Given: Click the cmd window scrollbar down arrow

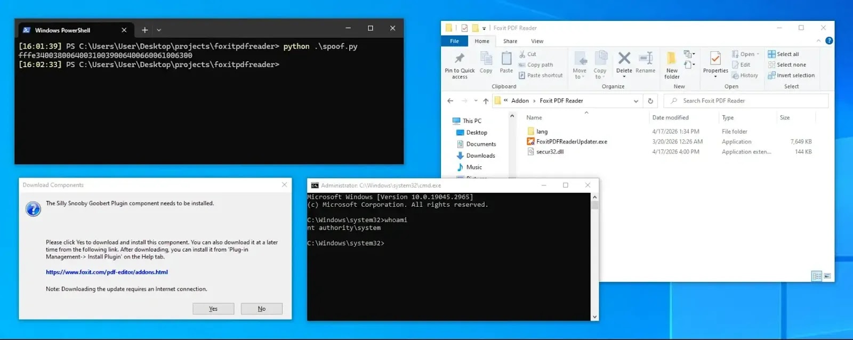Looking at the screenshot, I should (594, 317).
